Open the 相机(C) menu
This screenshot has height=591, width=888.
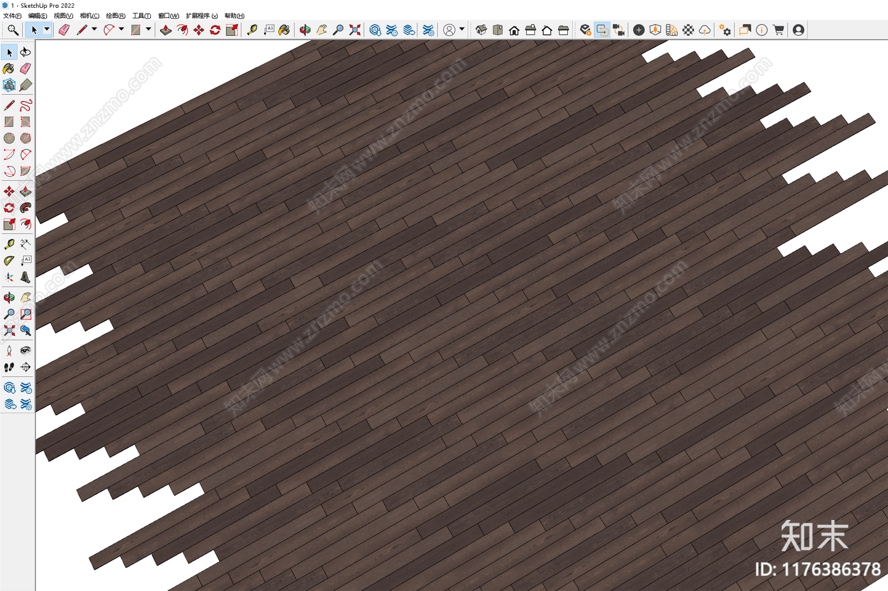89,16
